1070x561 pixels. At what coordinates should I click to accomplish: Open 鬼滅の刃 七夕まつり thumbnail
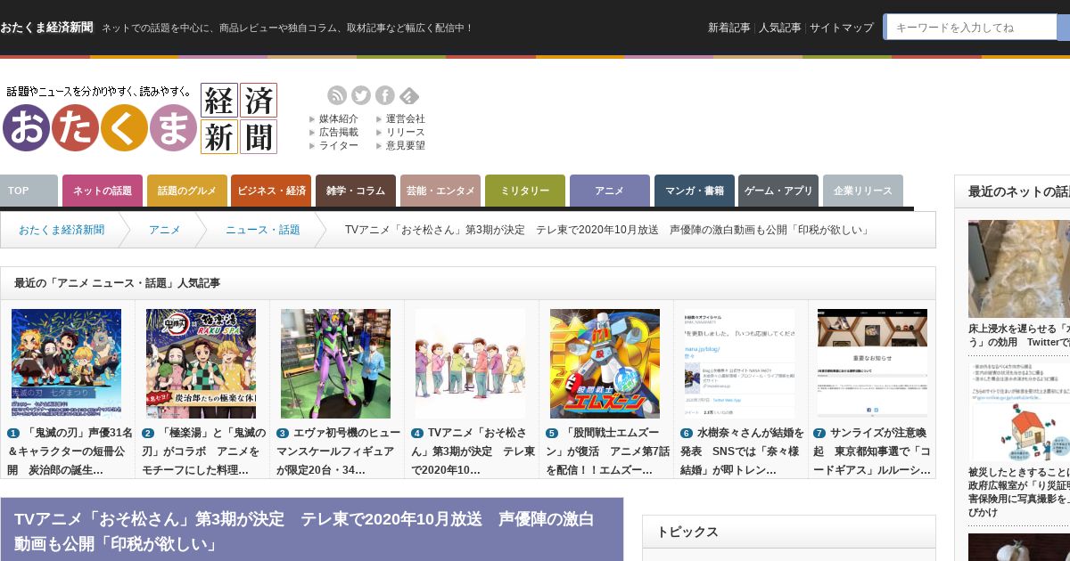tap(67, 363)
